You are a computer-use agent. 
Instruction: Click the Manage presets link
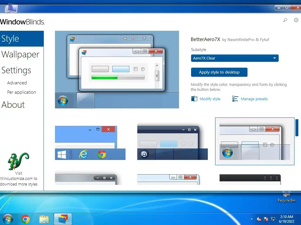254,99
